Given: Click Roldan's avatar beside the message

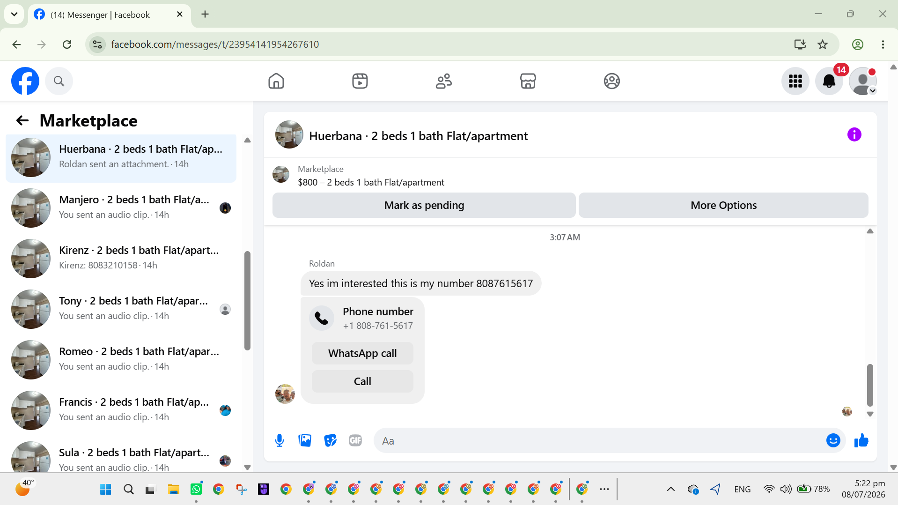Looking at the screenshot, I should click(x=285, y=394).
